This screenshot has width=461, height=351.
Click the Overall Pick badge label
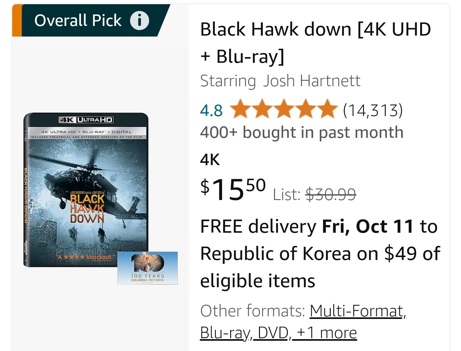pyautogui.click(x=78, y=21)
